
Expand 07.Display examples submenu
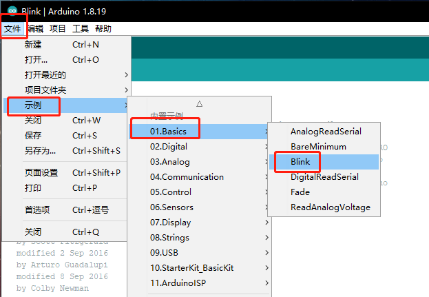200,223
